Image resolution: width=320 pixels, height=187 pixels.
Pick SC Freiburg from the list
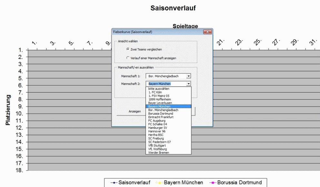[168, 138]
